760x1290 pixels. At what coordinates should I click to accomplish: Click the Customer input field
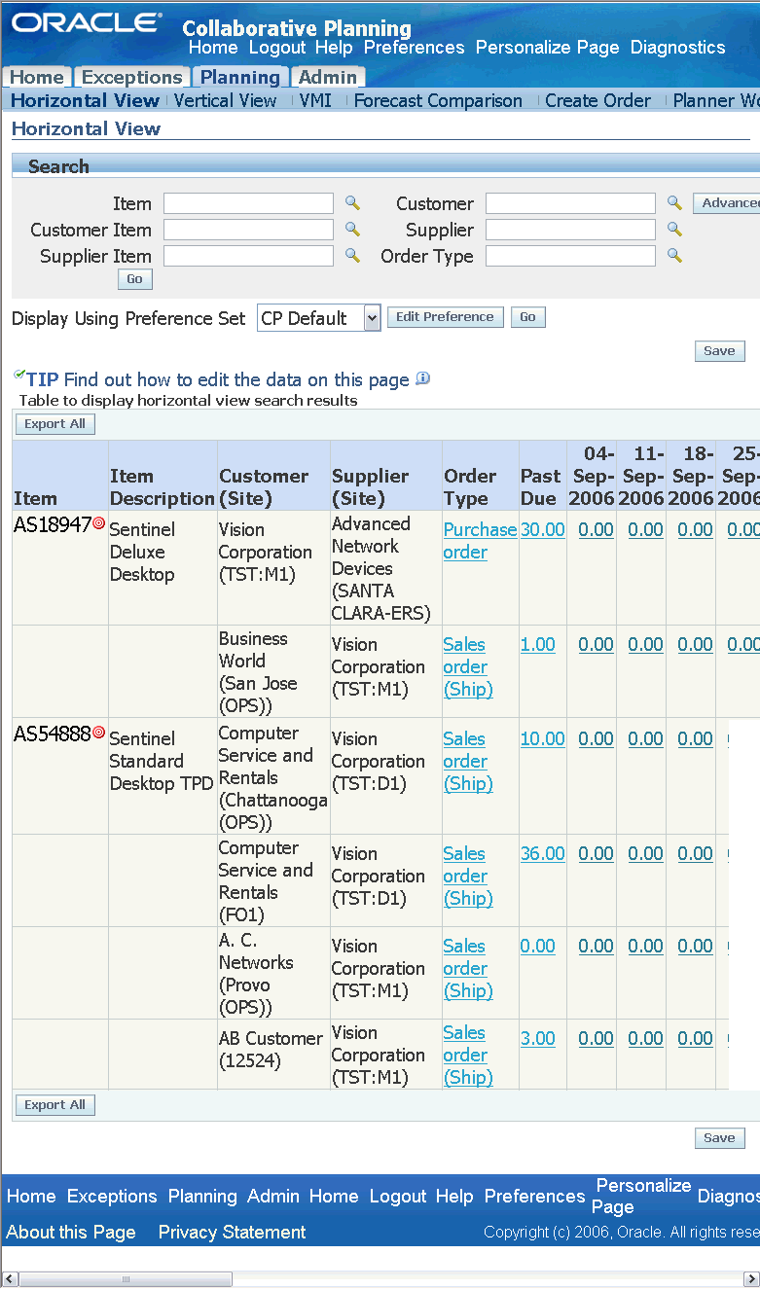(x=570, y=203)
